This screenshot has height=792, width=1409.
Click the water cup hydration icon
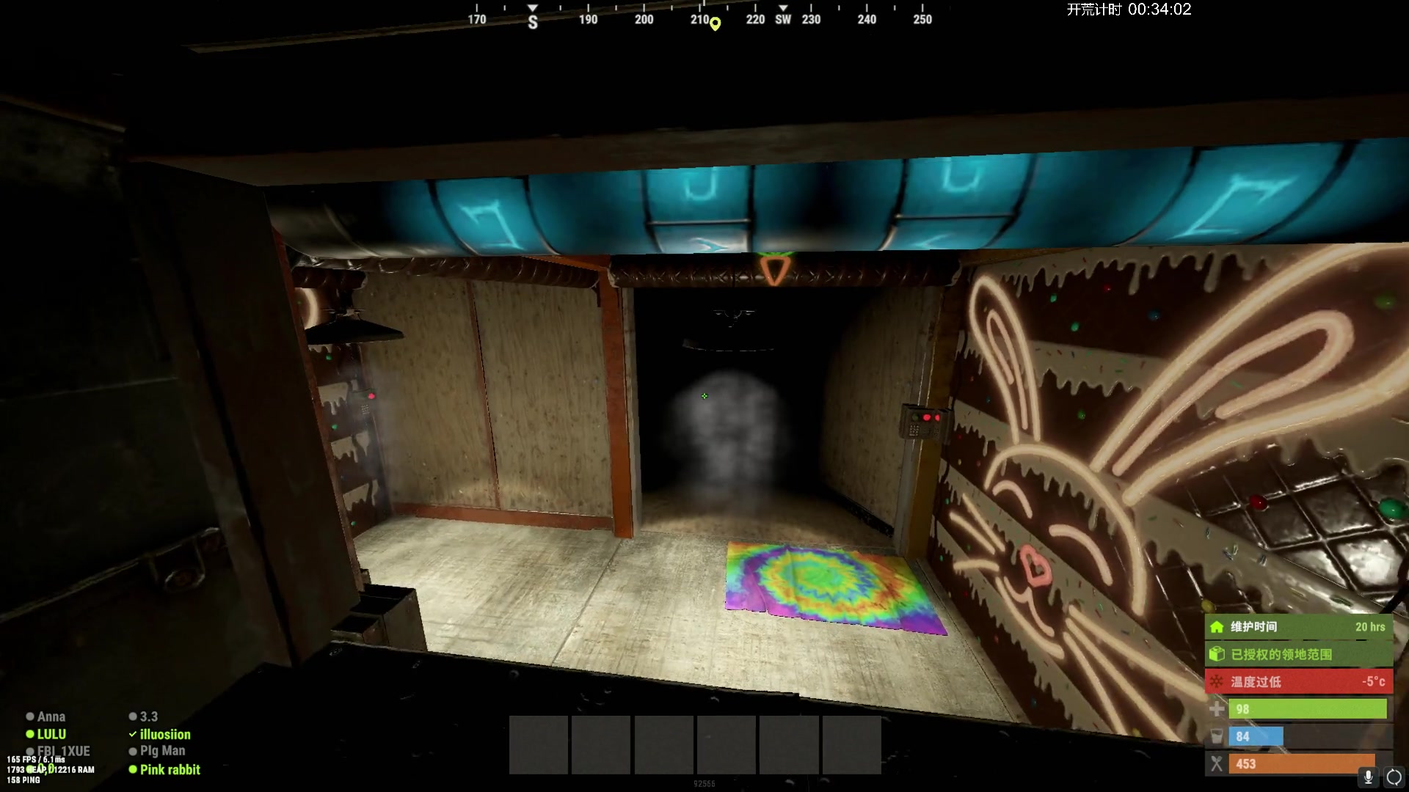tap(1217, 736)
